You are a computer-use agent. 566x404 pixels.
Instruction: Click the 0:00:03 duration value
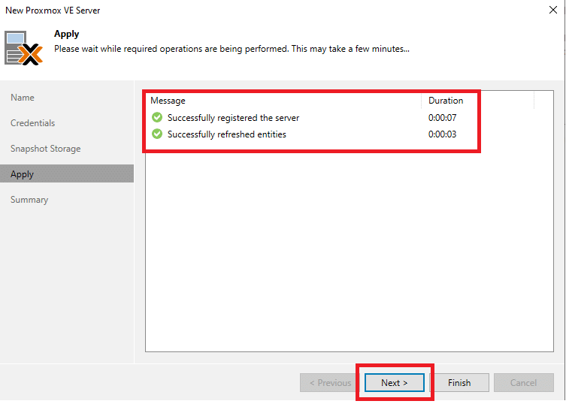click(442, 134)
